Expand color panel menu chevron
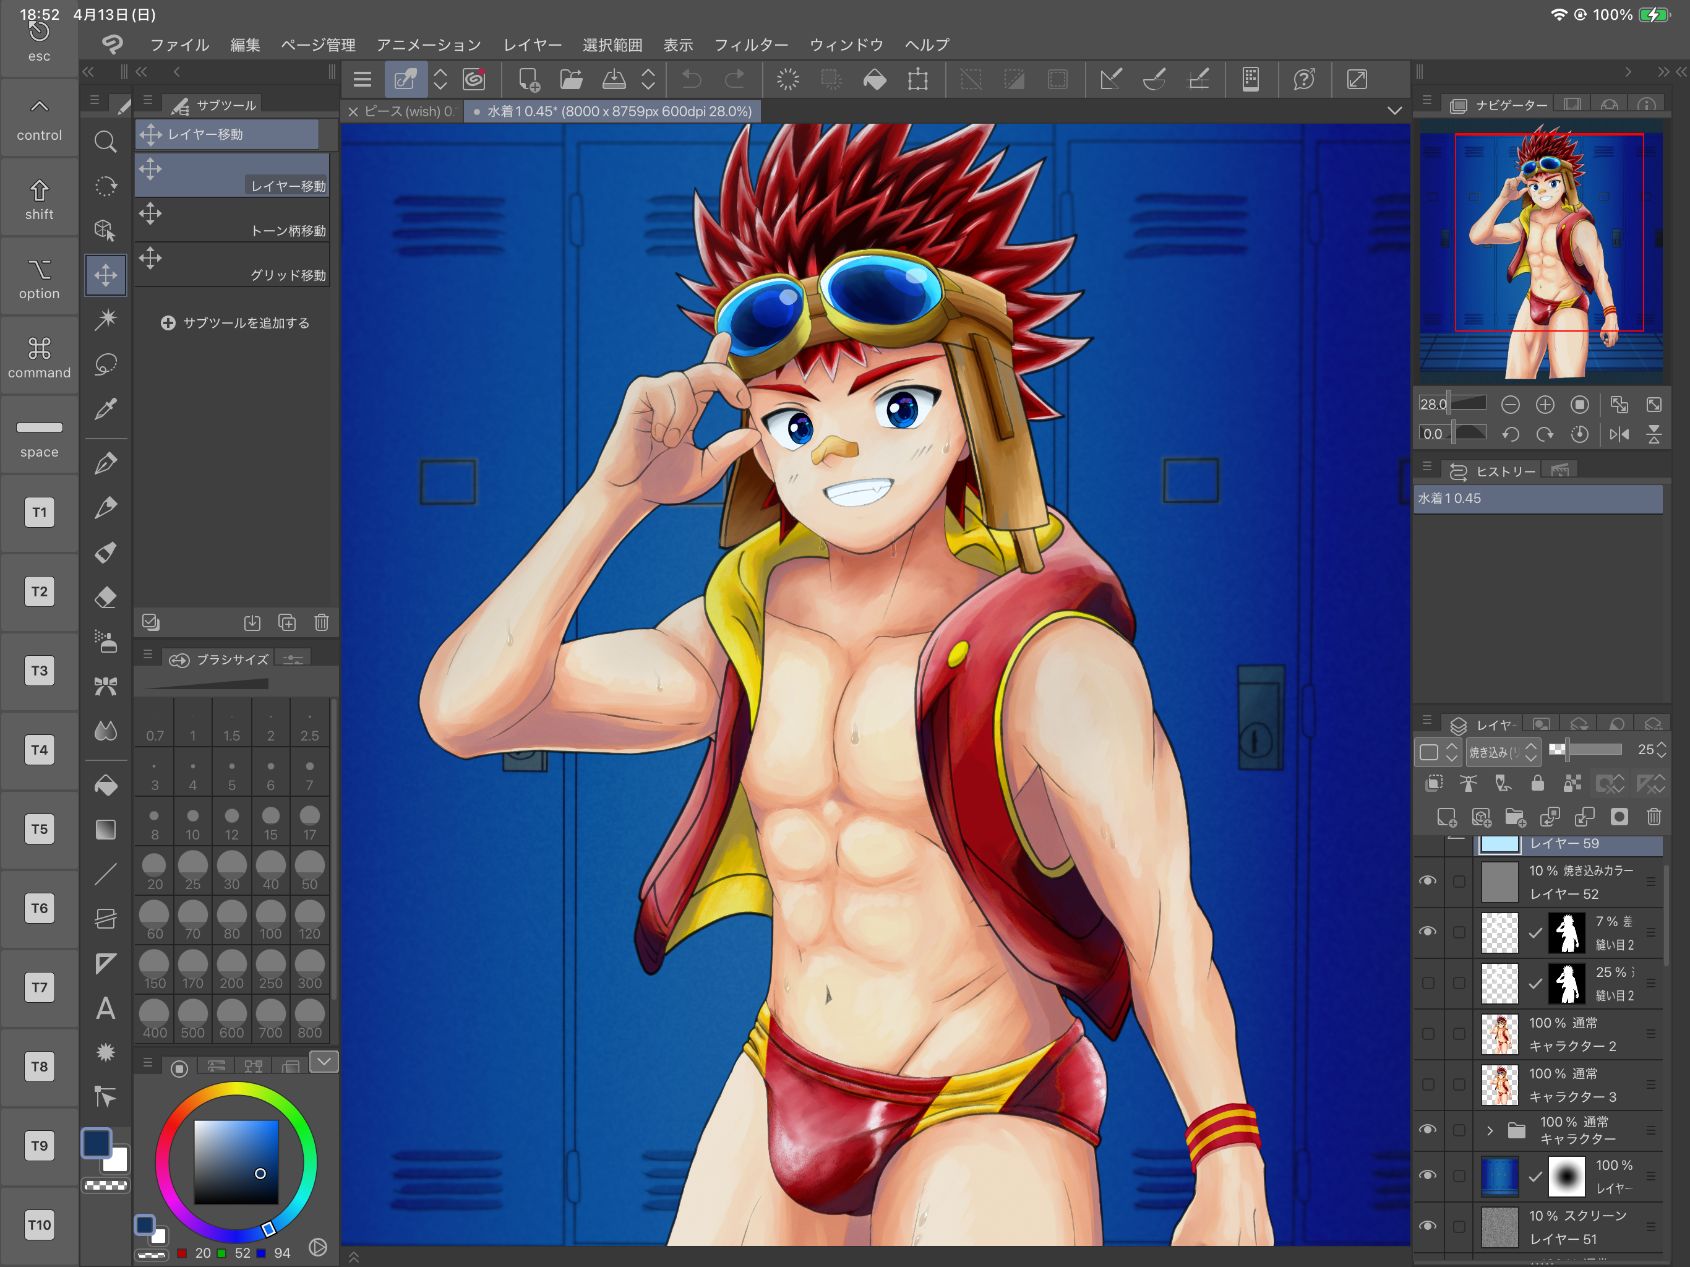The height and width of the screenshot is (1267, 1690). [x=324, y=1060]
